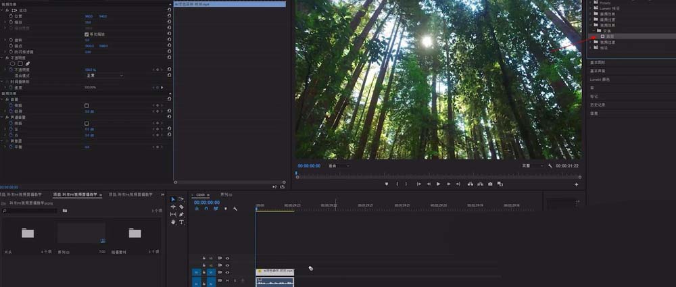This screenshot has height=287, width=676.
Task: Play the program monitor video
Action: (439, 184)
